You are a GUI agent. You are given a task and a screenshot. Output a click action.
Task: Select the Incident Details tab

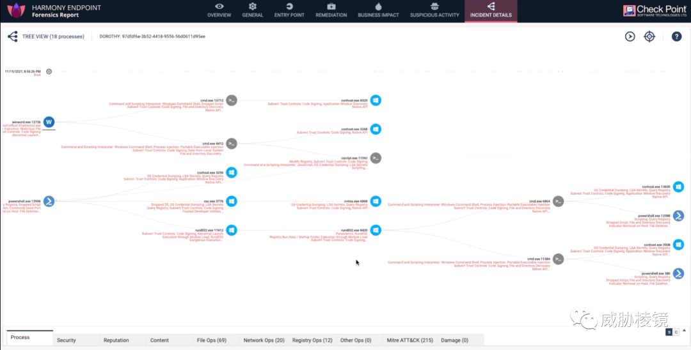(491, 11)
